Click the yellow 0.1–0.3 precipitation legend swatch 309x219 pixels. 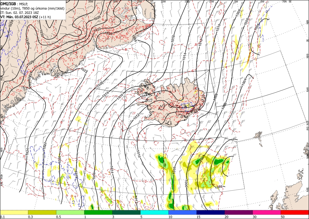[x=14, y=212]
